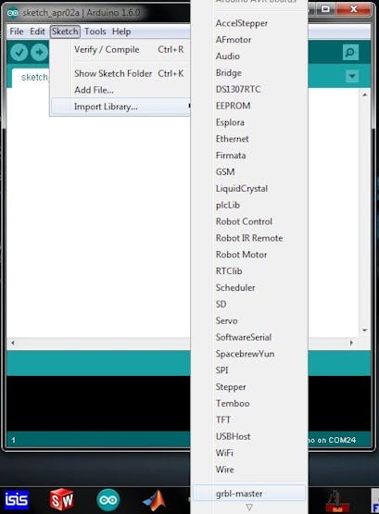This screenshot has width=379, height=514.
Task: Open the Tools menu
Action: (x=95, y=31)
